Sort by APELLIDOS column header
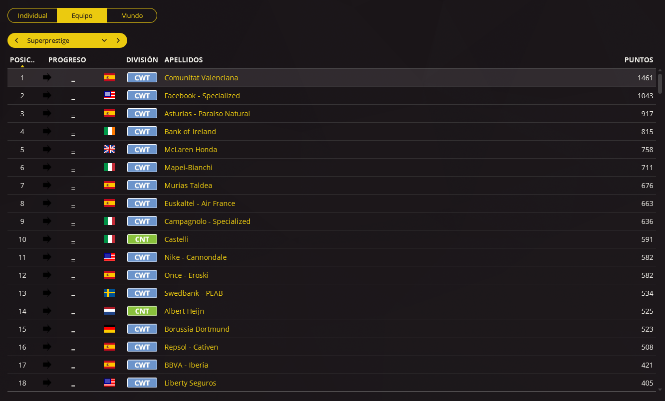The image size is (665, 401). (x=184, y=60)
